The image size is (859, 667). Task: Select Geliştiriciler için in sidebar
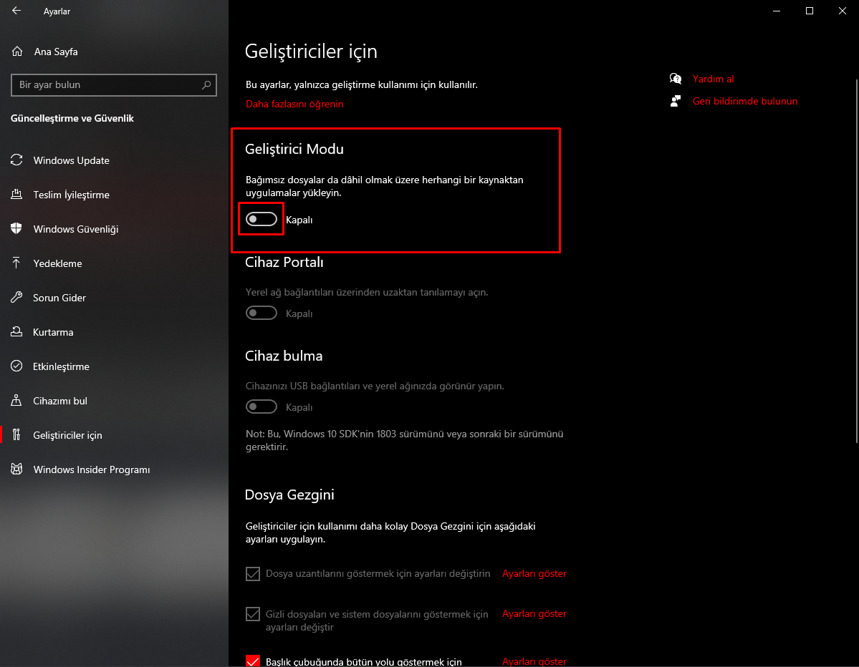(x=114, y=435)
